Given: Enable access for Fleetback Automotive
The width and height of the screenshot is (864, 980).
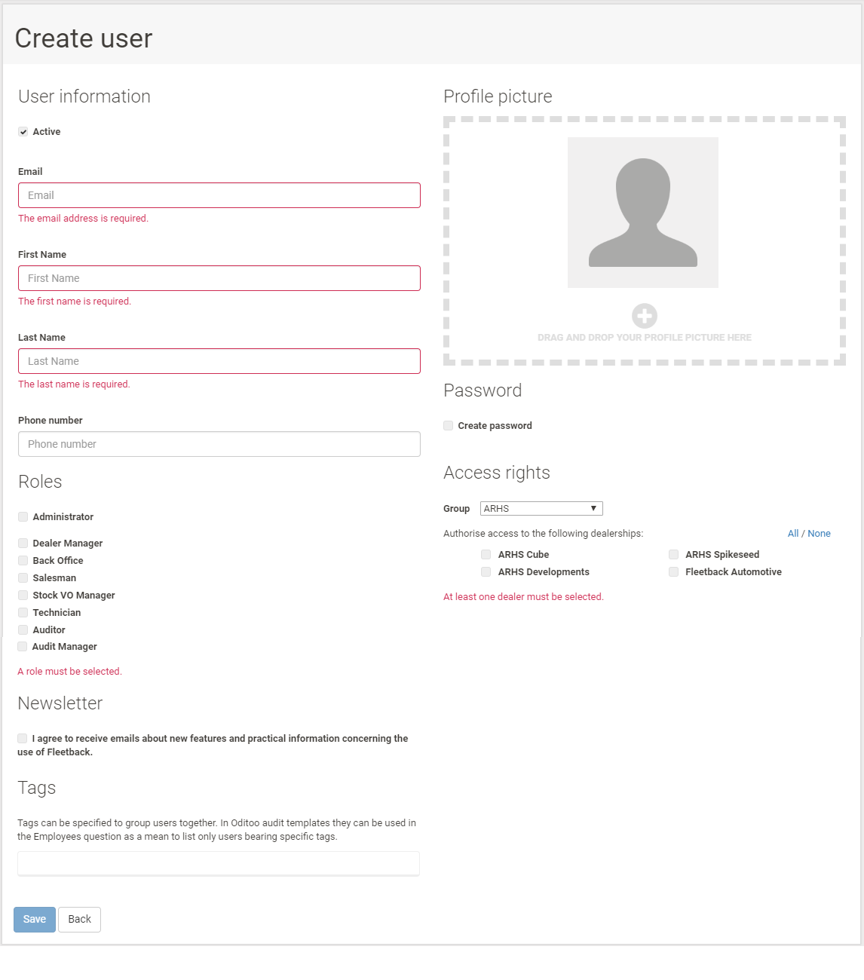Looking at the screenshot, I should click(673, 571).
